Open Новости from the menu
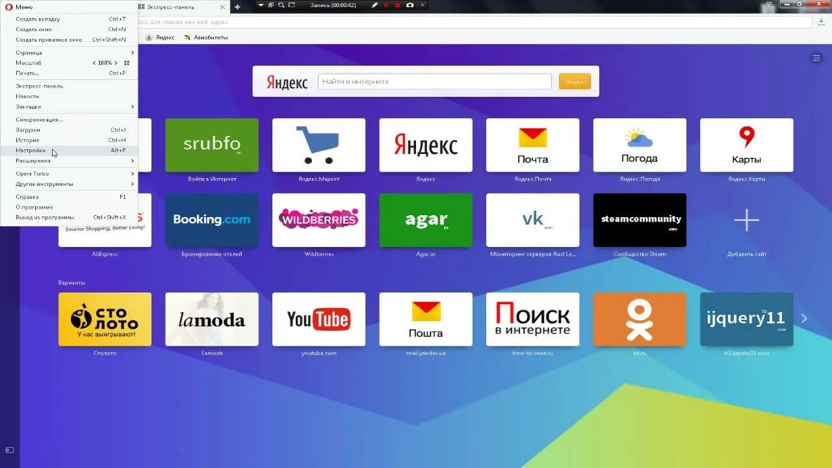This screenshot has width=832, height=468. pyautogui.click(x=69, y=96)
